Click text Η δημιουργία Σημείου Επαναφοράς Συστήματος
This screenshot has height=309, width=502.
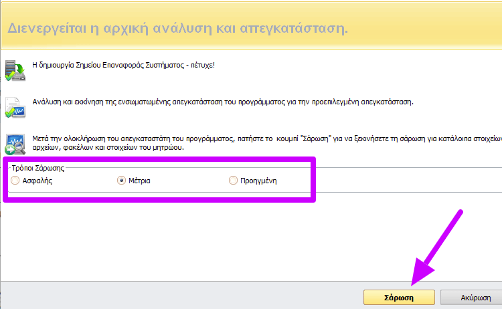108,66
